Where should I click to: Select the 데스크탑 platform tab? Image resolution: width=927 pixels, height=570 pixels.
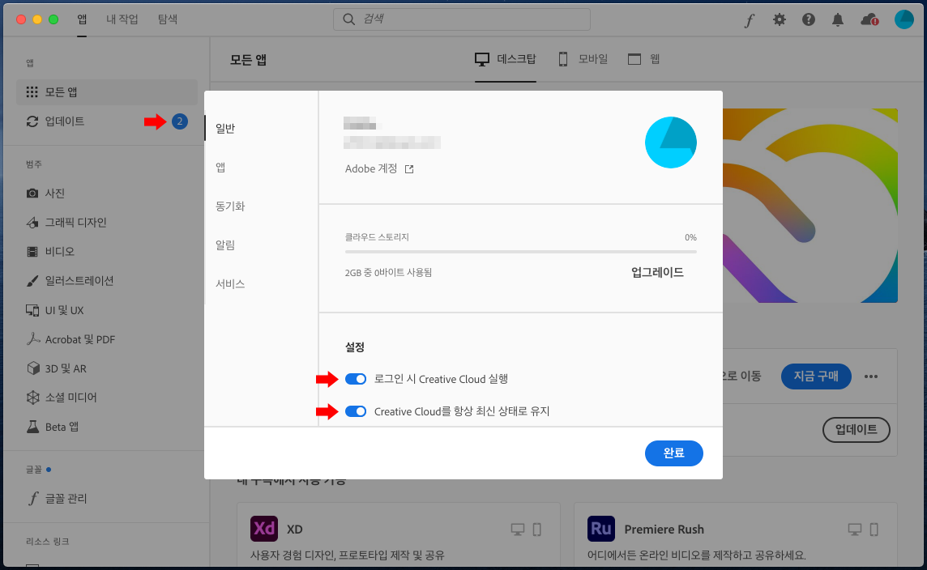click(506, 59)
